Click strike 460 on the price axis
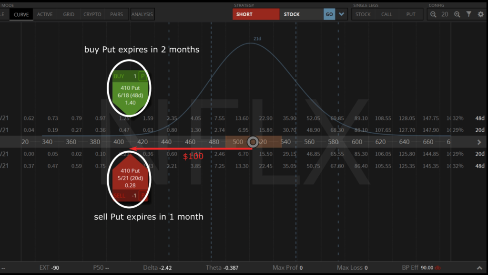The width and height of the screenshot is (488, 275). pos(190,142)
